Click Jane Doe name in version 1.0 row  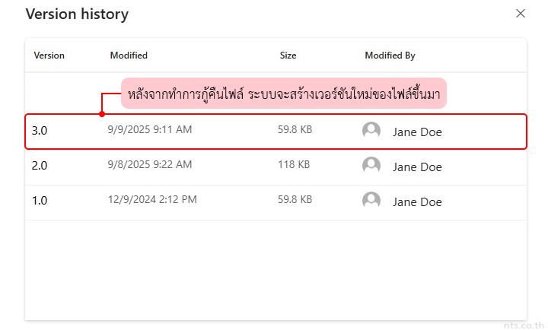click(x=417, y=201)
